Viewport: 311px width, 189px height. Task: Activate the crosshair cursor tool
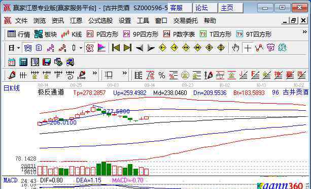(x=248, y=48)
